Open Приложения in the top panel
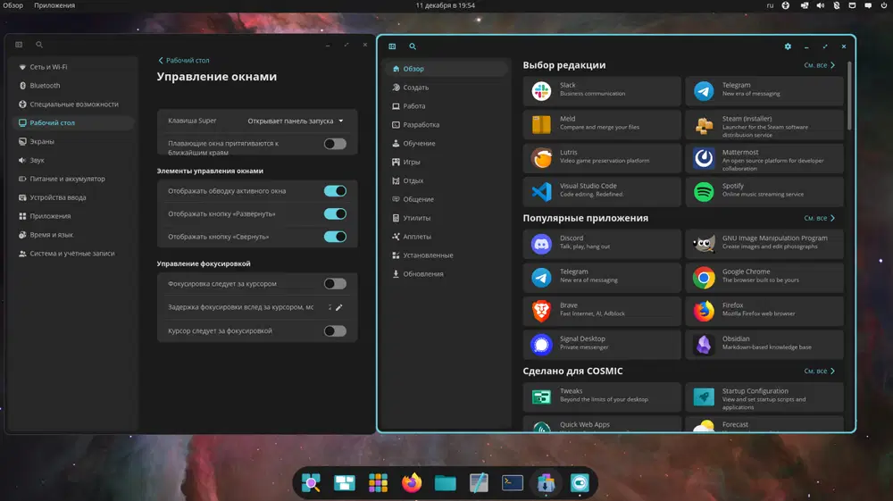Image resolution: width=893 pixels, height=501 pixels. pos(54,5)
